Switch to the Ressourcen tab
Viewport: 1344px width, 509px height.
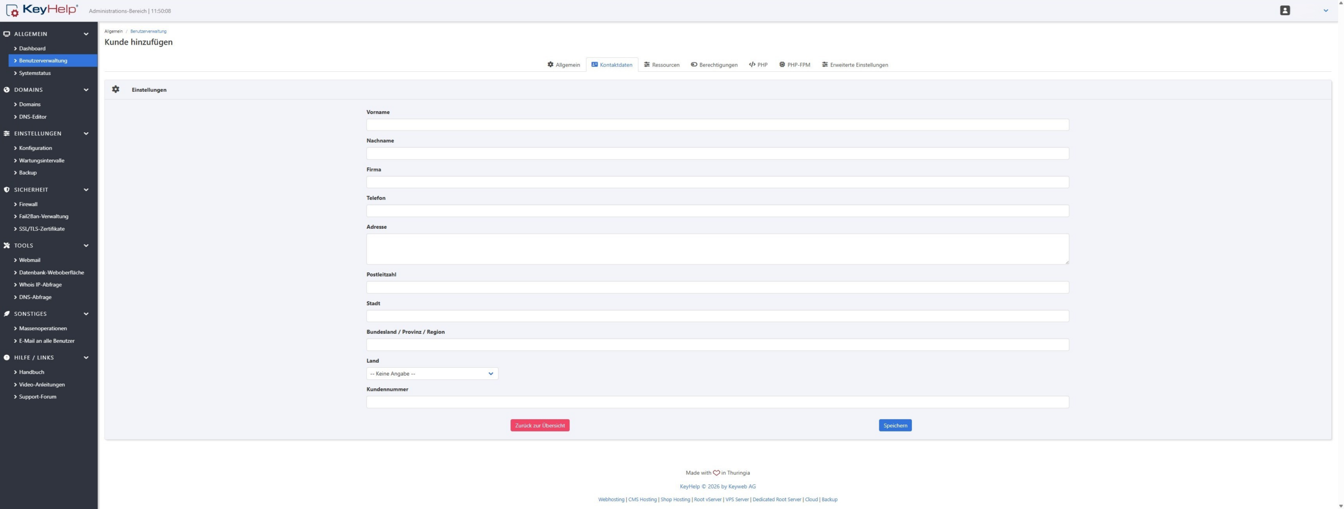(x=661, y=65)
